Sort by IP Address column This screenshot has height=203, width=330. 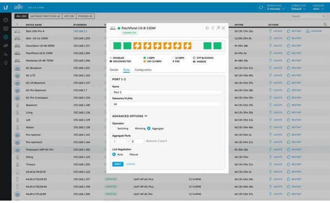pyautogui.click(x=80, y=25)
